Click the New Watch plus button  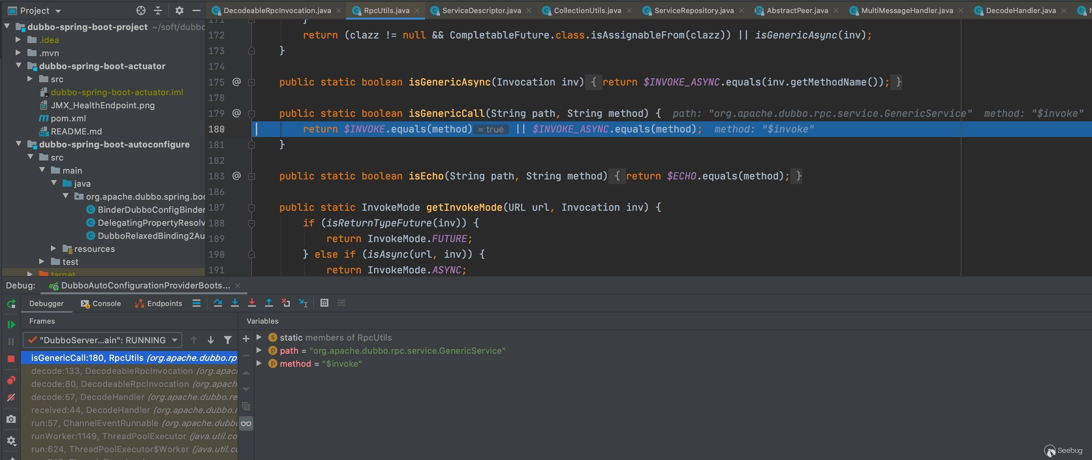[x=246, y=338]
